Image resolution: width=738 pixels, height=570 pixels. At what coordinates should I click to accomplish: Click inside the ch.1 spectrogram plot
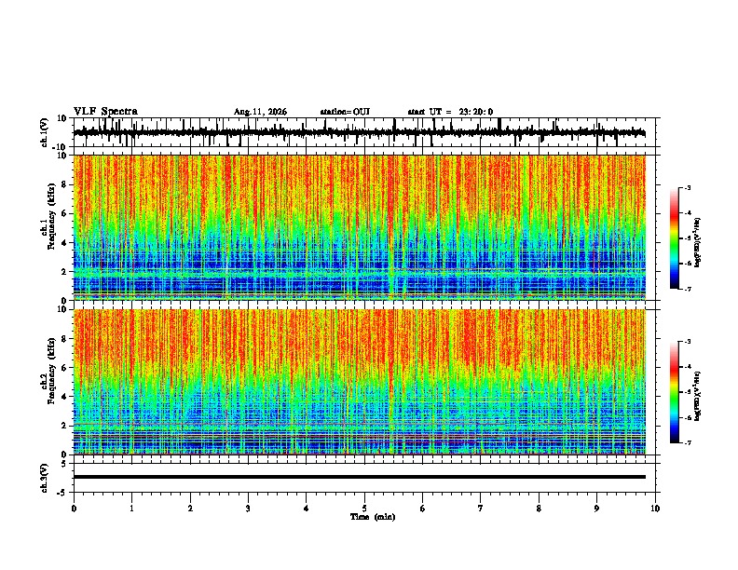point(360,227)
